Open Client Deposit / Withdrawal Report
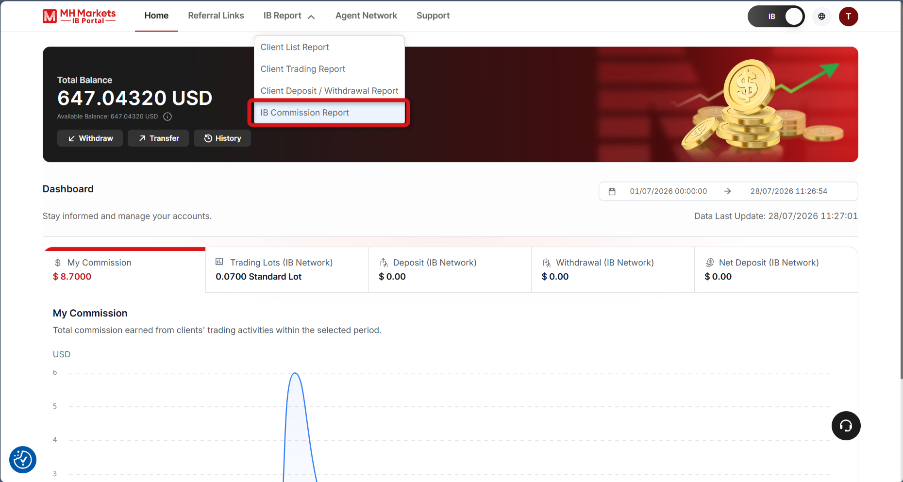 pos(329,91)
